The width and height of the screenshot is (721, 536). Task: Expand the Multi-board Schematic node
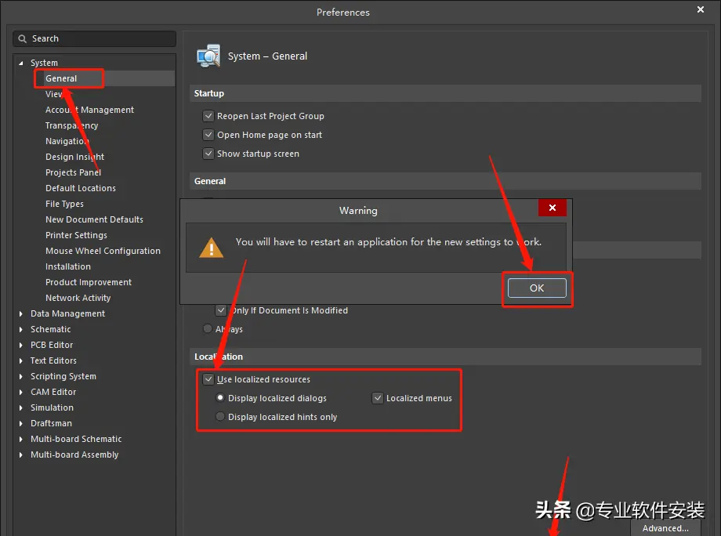[20, 439]
